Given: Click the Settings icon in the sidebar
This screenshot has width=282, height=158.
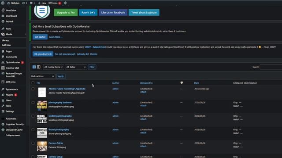Looking at the screenshot, I should [x=3, y=111].
